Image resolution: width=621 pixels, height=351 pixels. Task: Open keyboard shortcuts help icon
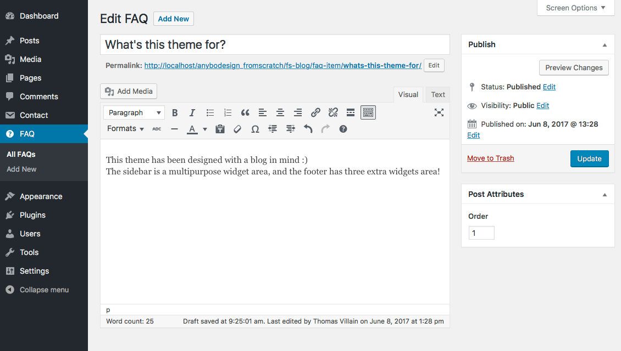click(x=343, y=129)
